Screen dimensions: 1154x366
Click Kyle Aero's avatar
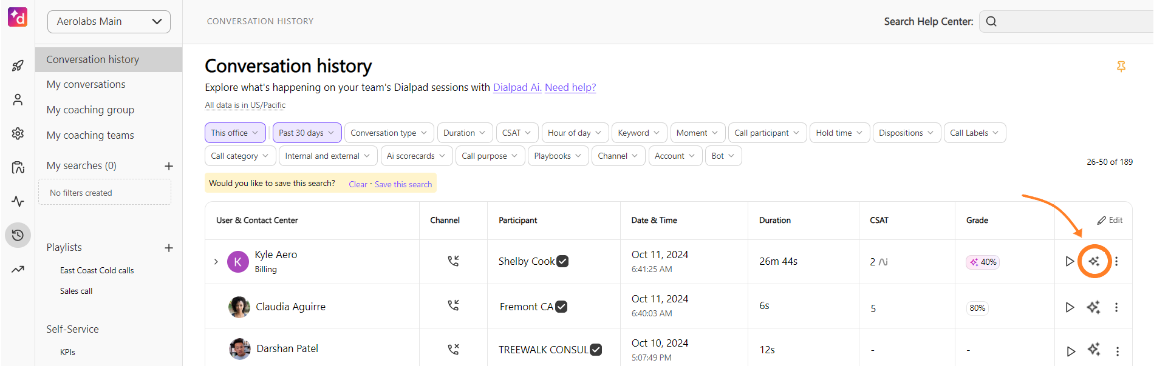coord(237,262)
